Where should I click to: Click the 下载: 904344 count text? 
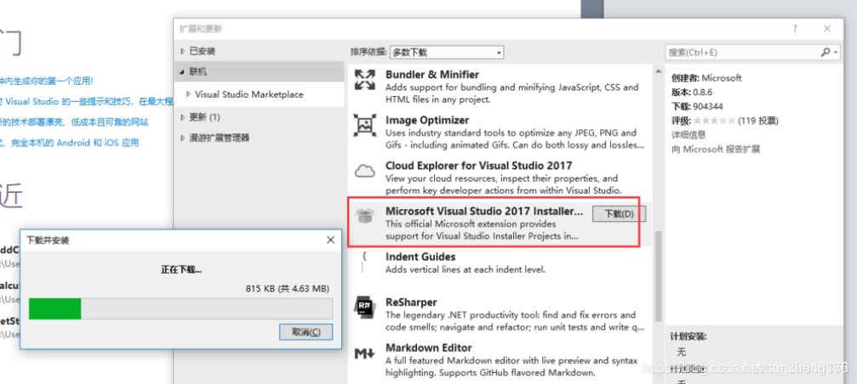(x=697, y=106)
